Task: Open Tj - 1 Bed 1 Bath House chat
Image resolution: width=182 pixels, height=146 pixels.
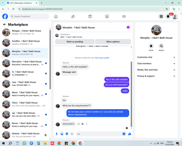Action: point(25,73)
